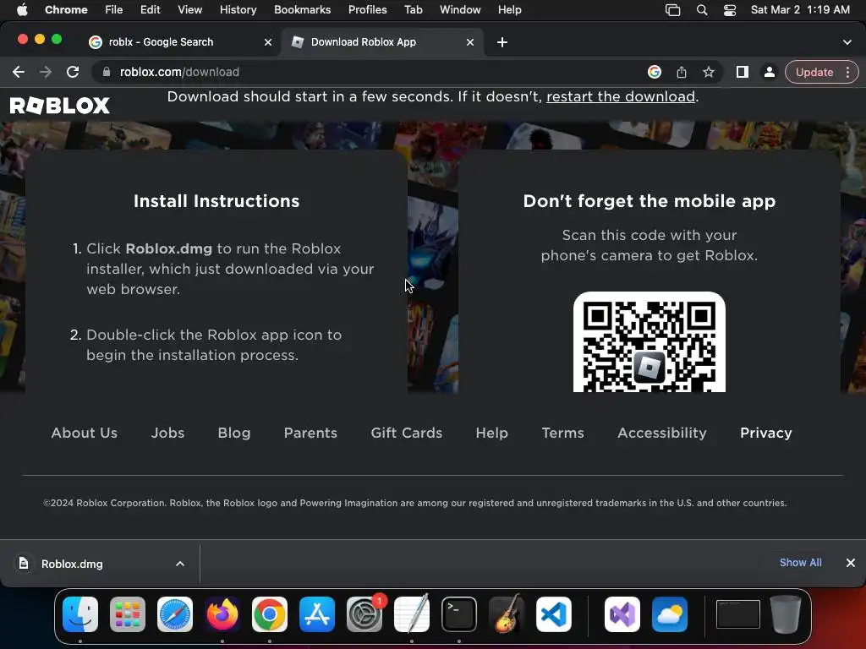Open the Tab menu
The image size is (866, 649).
[413, 10]
